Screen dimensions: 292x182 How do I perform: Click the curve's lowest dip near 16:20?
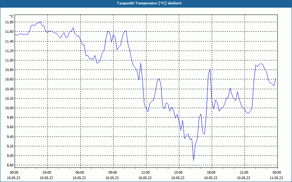194,160
